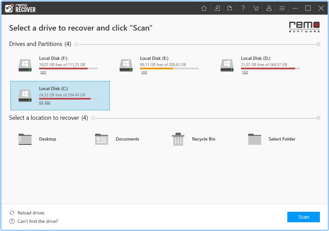The width and height of the screenshot is (329, 231).
Task: Open the load recovery session icon
Action: tap(230, 8)
